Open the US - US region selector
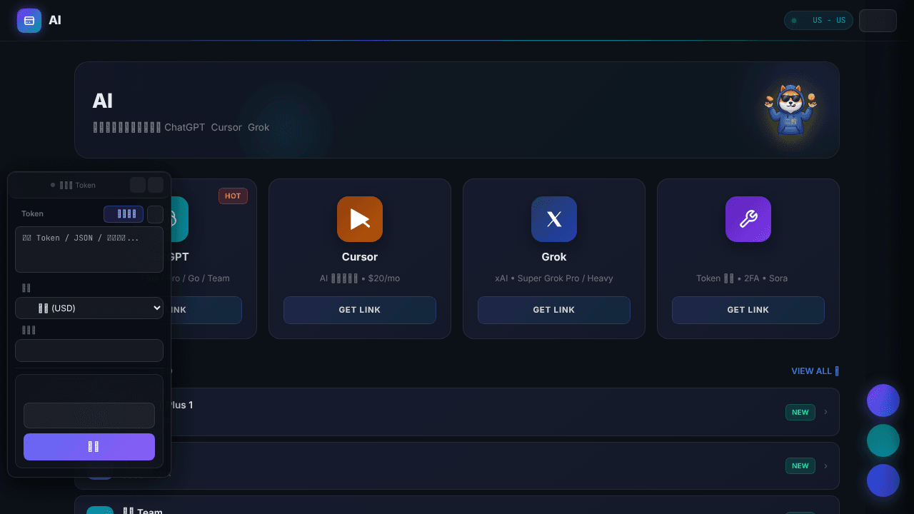The height and width of the screenshot is (514, 914). 818,20
